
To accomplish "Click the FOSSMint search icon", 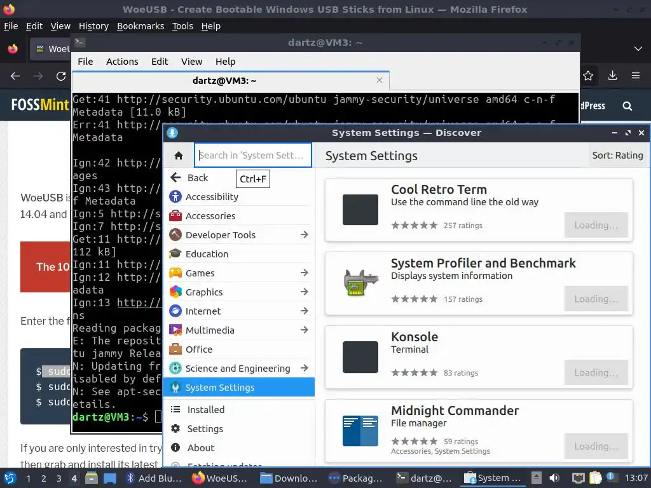I will point(627,106).
